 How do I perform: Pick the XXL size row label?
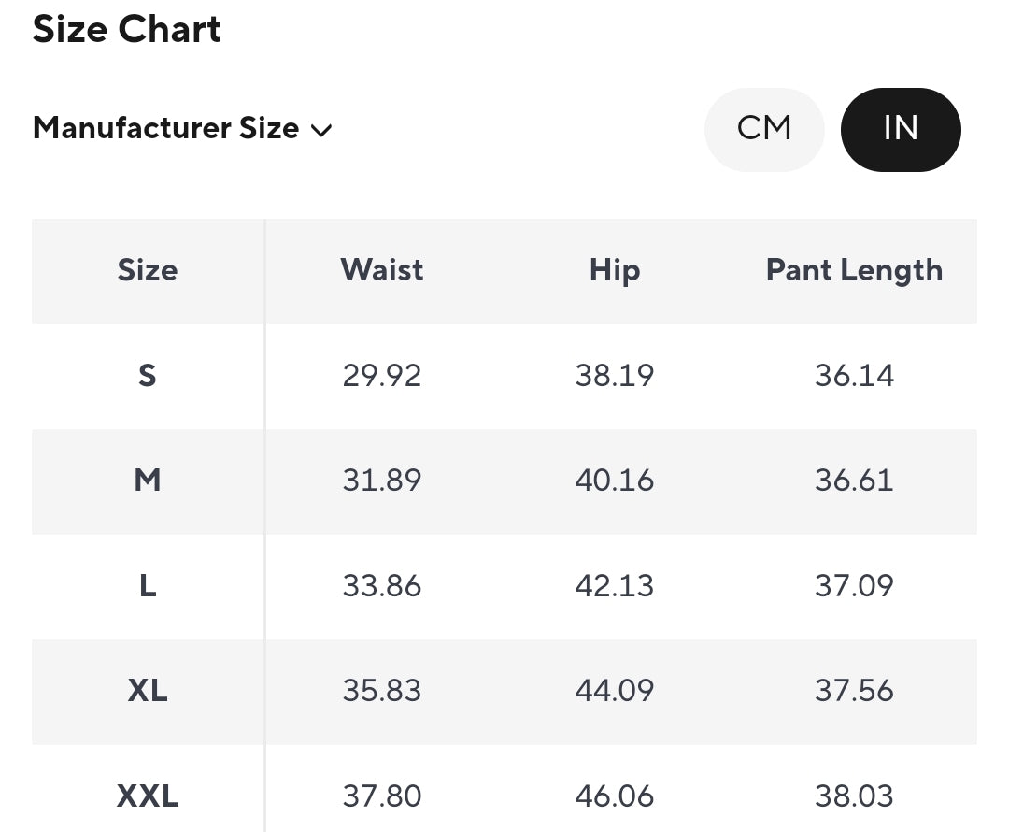click(148, 796)
